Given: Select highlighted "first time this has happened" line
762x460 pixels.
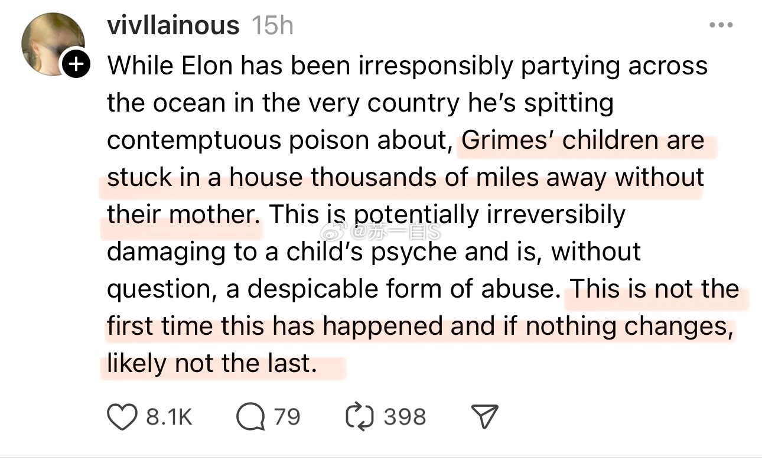Looking at the screenshot, I should click(x=420, y=326).
